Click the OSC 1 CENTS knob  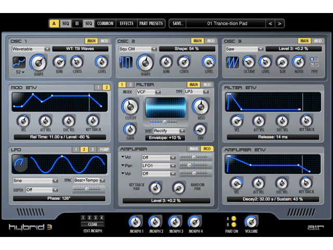tap(77, 63)
